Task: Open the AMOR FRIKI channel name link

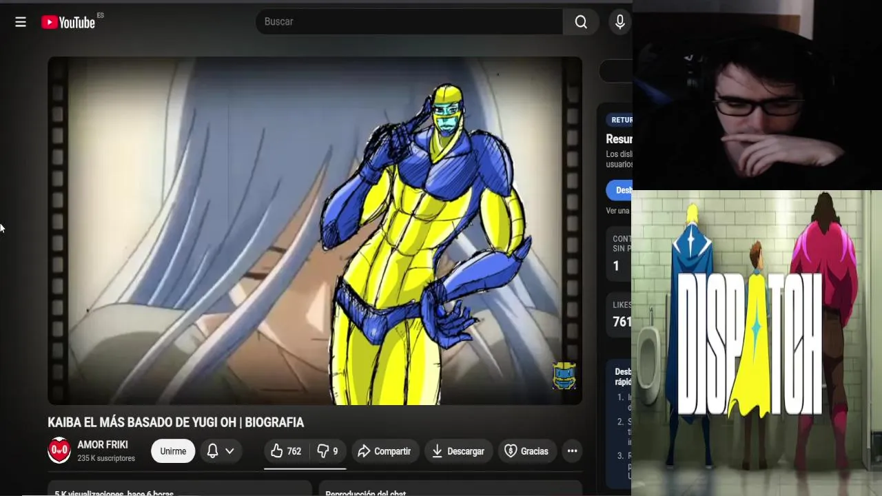Action: [103, 445]
